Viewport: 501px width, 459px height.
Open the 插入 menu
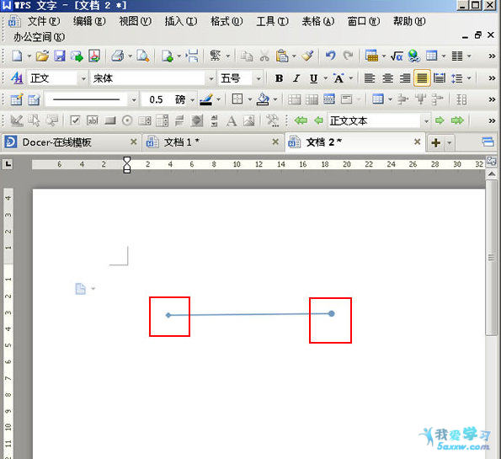coord(181,21)
